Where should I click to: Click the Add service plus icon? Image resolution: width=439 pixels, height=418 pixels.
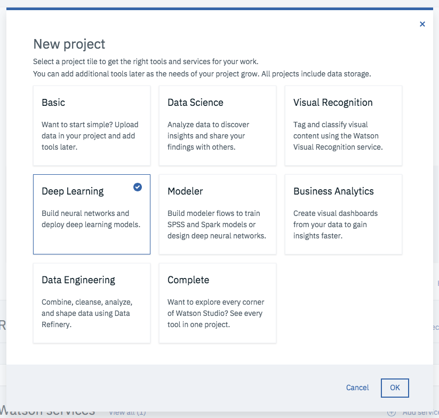coord(392,412)
